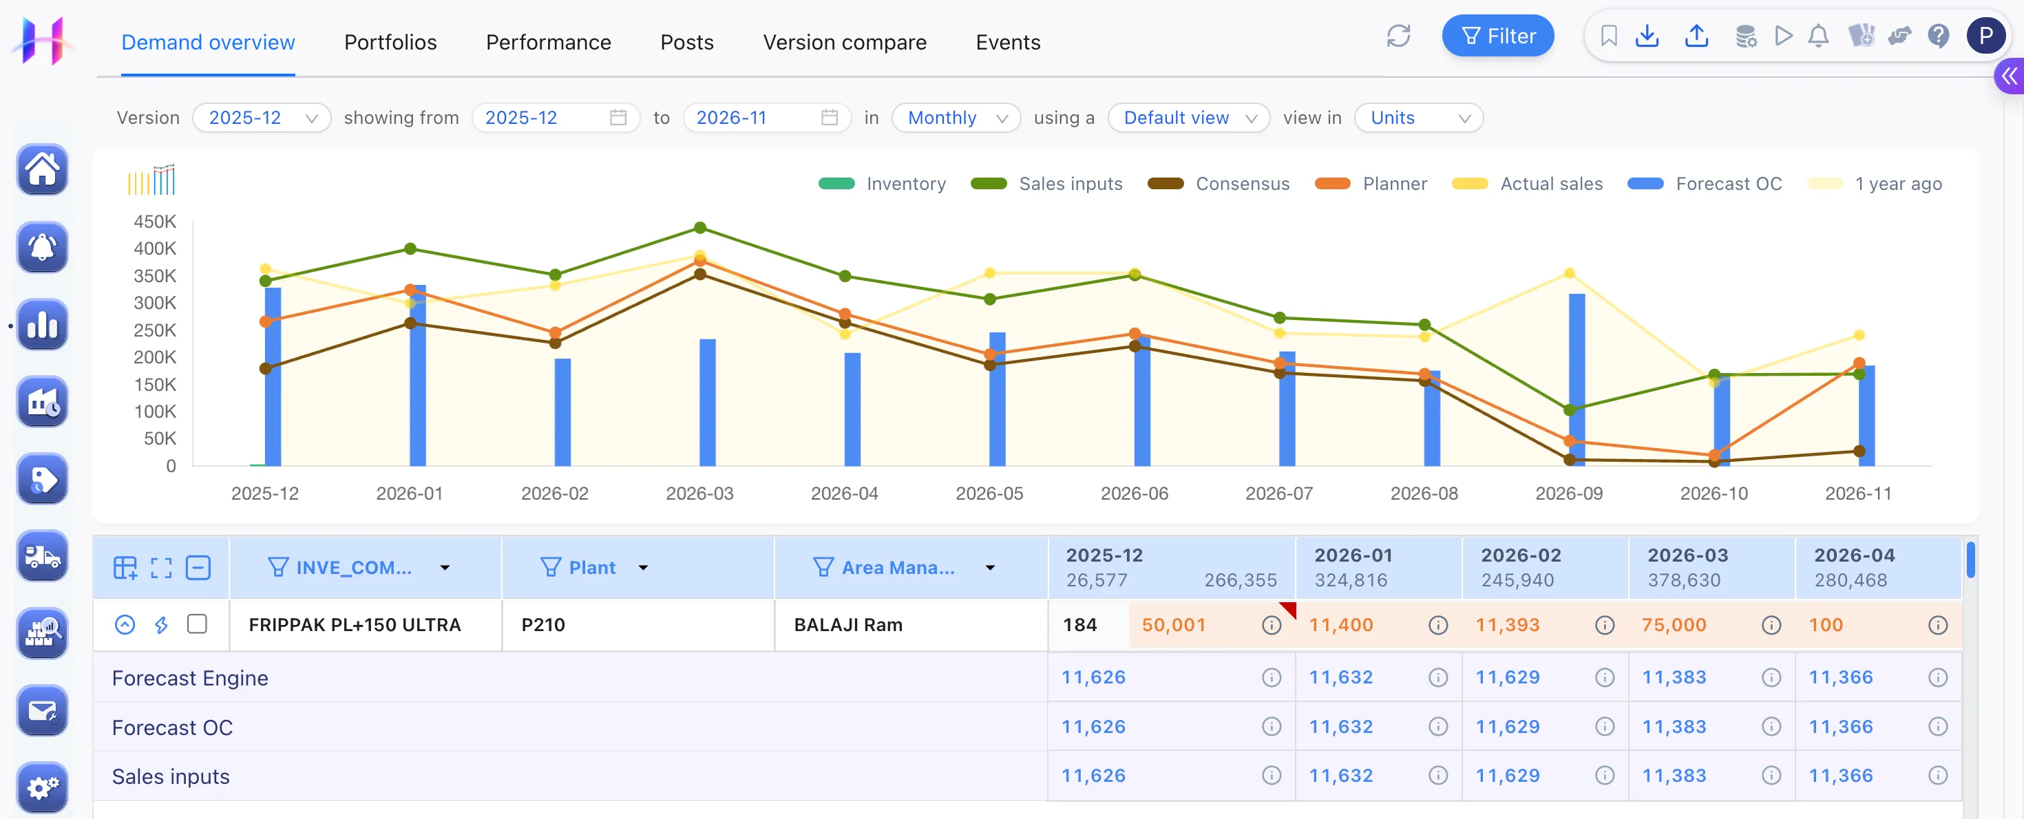
Task: Collapse the FRIPPAK row with the chevron circle
Action: [x=125, y=625]
